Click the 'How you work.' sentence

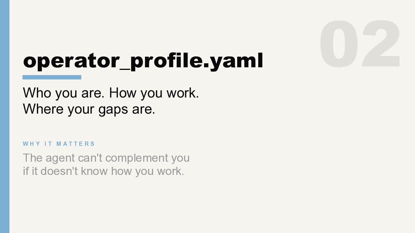click(154, 93)
